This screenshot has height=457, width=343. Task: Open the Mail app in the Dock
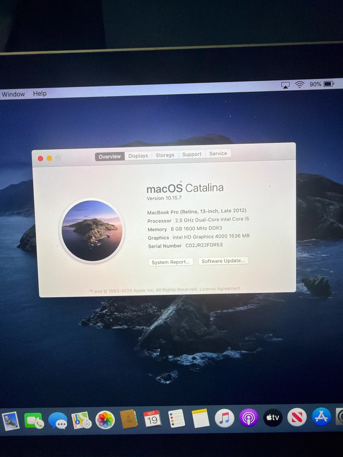(x=10, y=421)
